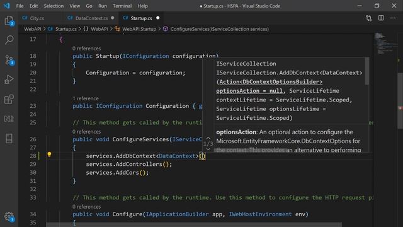Image resolution: width=403 pixels, height=227 pixels.
Task: Click WebAPI folder in breadcrumb
Action: pos(32,29)
